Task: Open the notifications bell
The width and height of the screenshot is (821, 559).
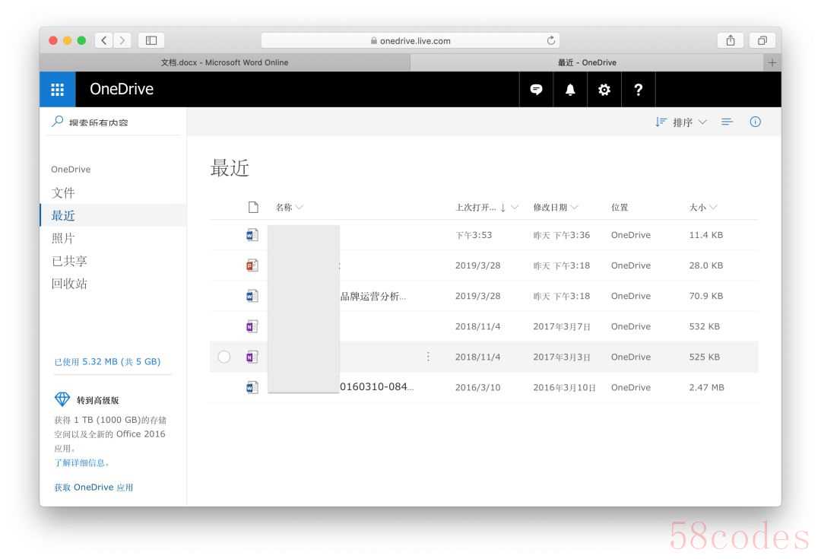Action: (x=570, y=90)
